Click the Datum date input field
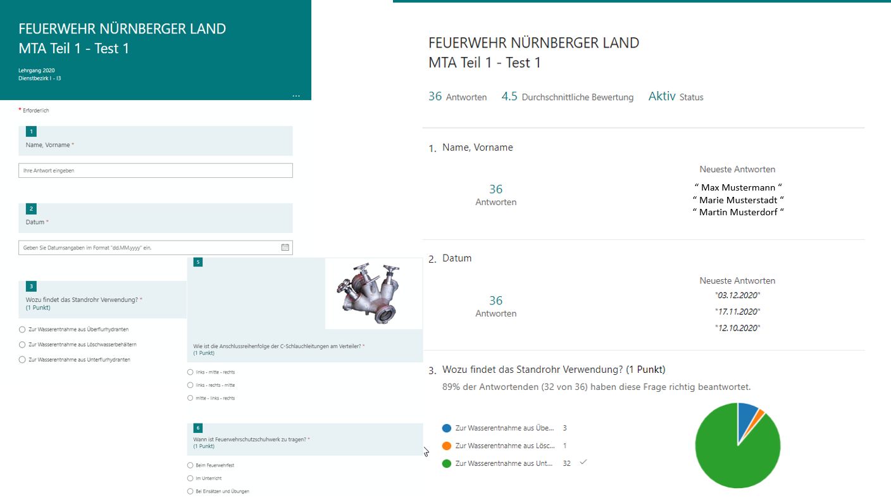The width and height of the screenshot is (891, 502). point(149,248)
